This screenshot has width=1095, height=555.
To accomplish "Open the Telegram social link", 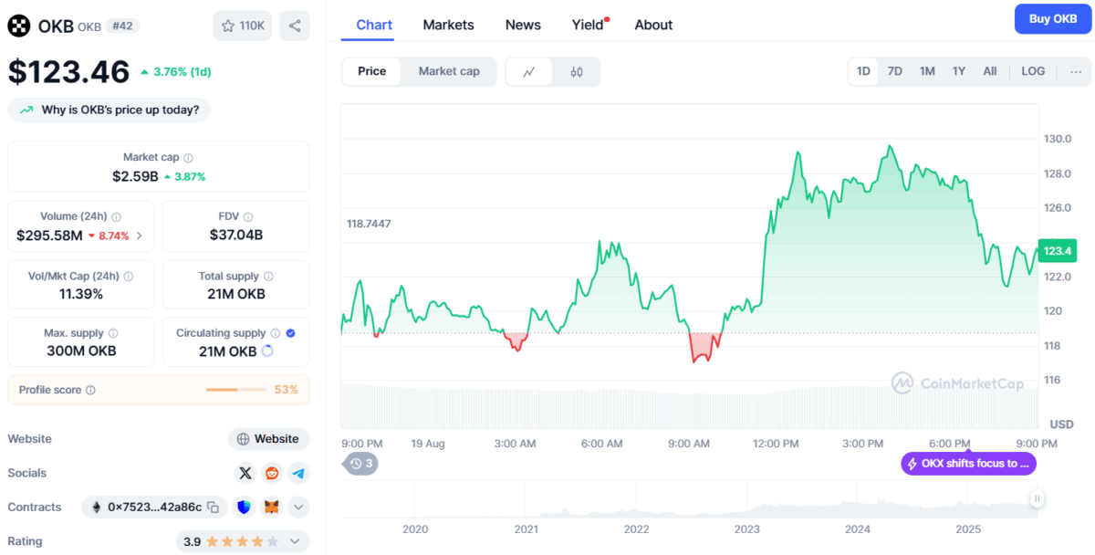I will (x=298, y=473).
